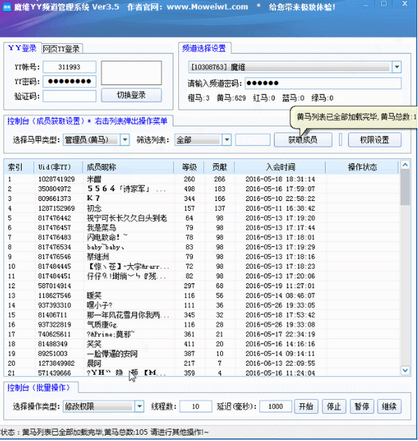Pause the operation using 暂停

tap(362, 406)
